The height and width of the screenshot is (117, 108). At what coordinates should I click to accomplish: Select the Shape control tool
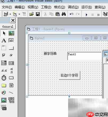tap(4, 93)
